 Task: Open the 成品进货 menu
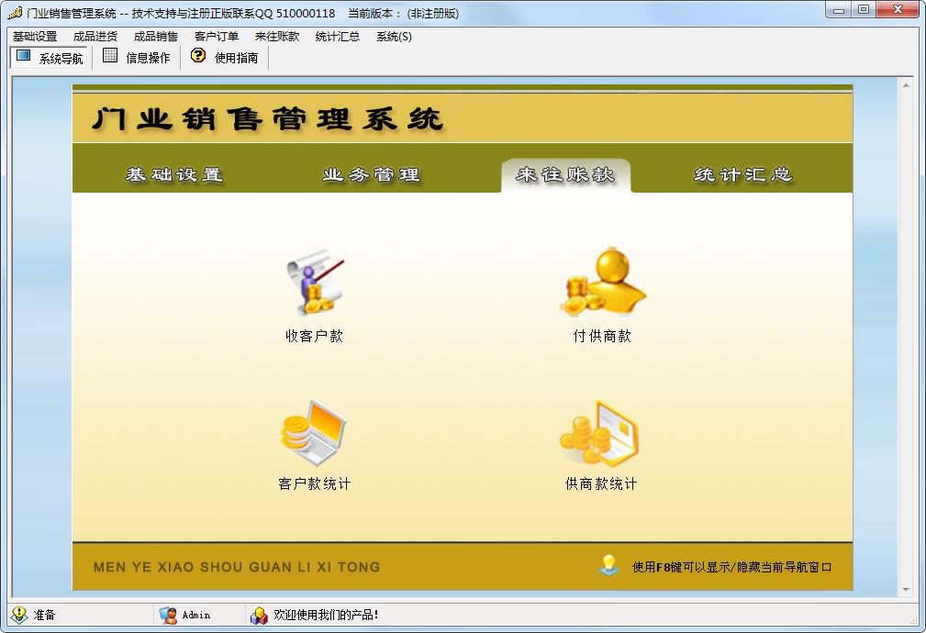[x=95, y=37]
